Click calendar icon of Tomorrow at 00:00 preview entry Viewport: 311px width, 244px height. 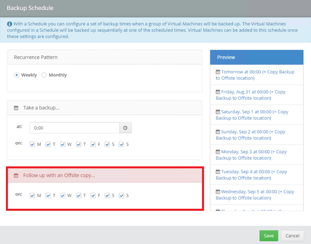pyautogui.click(x=218, y=72)
